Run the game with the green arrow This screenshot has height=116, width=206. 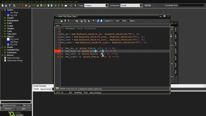click(x=19, y=5)
